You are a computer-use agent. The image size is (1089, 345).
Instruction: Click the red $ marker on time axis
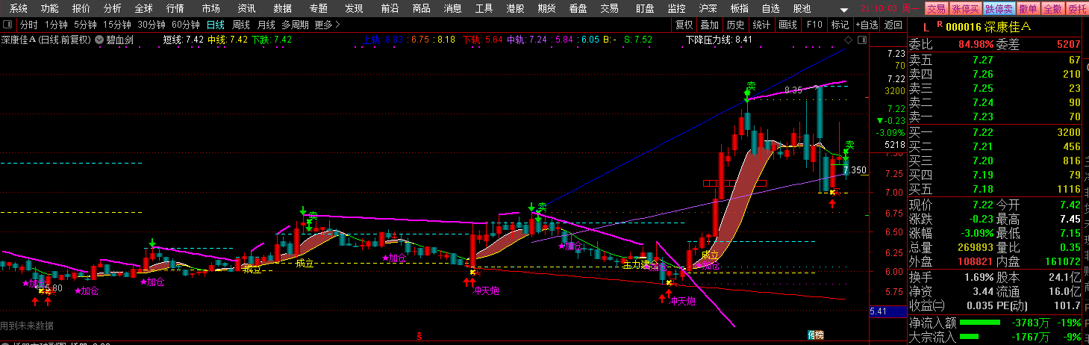click(x=419, y=337)
